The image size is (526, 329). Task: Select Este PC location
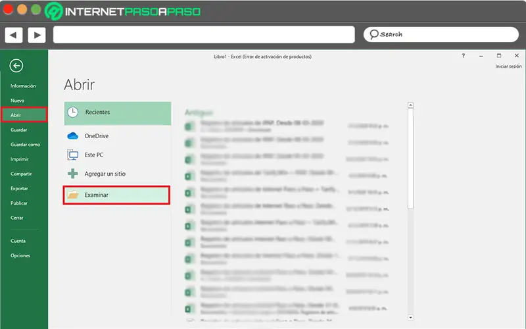tap(118, 155)
